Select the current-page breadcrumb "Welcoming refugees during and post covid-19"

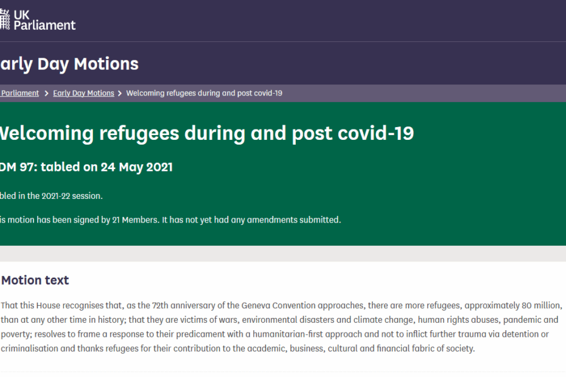(204, 93)
